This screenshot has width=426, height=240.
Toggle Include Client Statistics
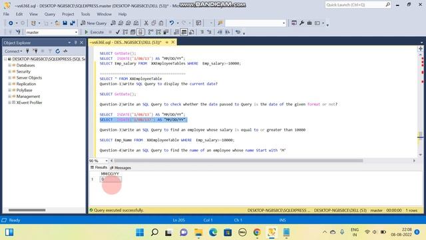(166, 32)
